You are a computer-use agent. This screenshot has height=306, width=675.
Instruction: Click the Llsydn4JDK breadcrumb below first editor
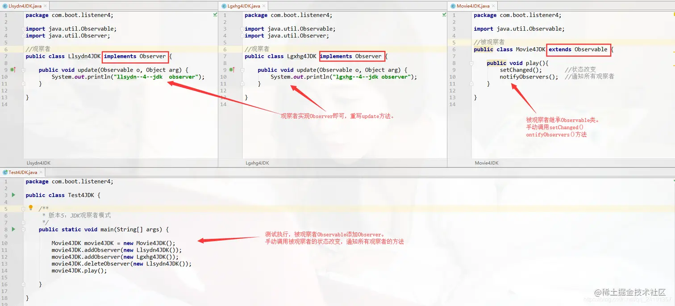38,163
